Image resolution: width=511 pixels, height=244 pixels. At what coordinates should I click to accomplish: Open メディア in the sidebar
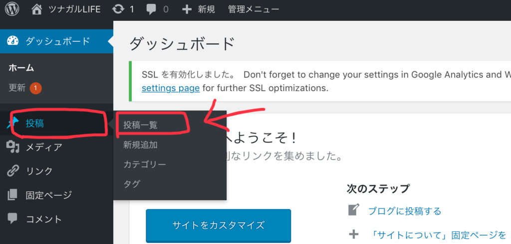click(44, 147)
